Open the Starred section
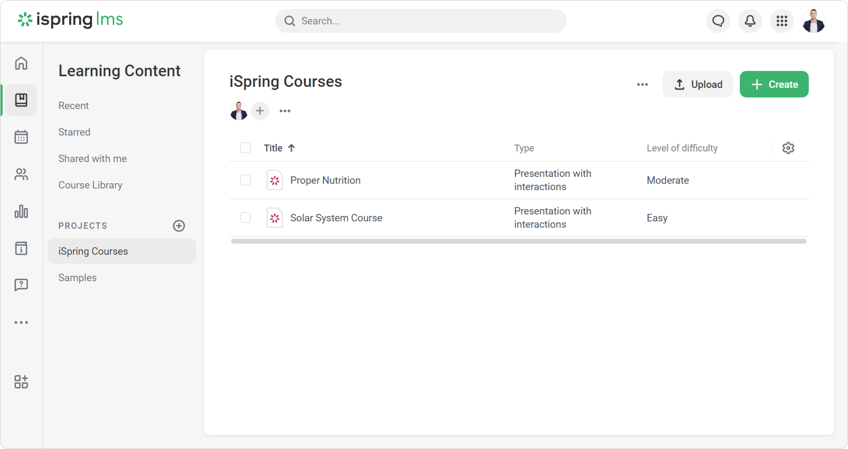The width and height of the screenshot is (848, 449). point(74,132)
